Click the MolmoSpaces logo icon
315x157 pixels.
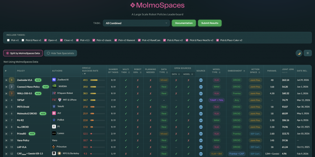click(x=133, y=5)
